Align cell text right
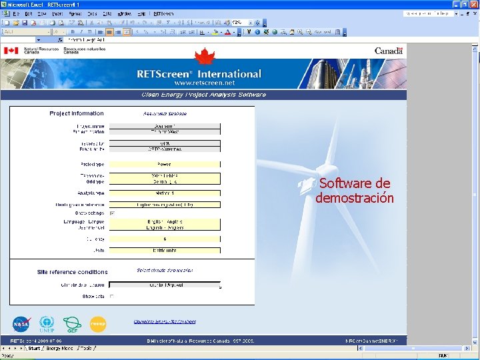The height and width of the screenshot is (360, 480). point(118,32)
